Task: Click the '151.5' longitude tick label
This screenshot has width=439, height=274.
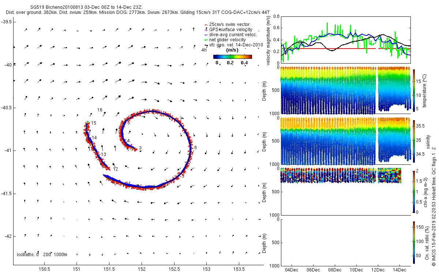Action: pyautogui.click(x=109, y=270)
